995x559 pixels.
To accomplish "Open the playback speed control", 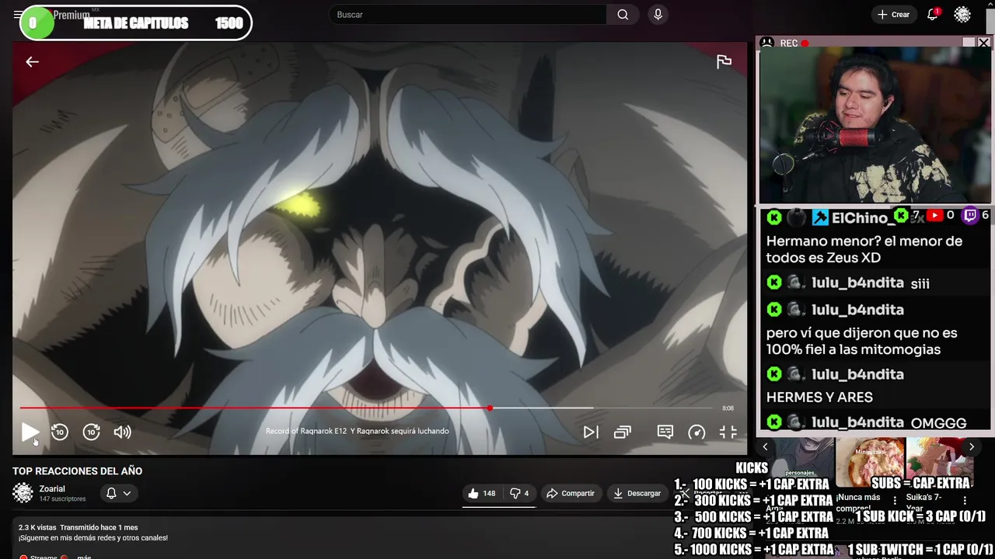I will [696, 432].
